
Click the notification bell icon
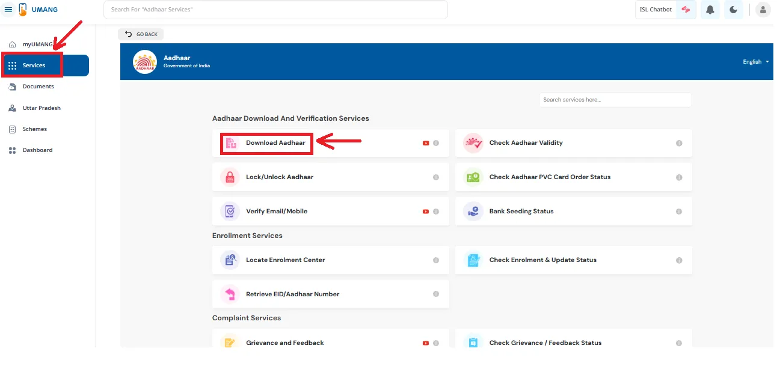[x=710, y=10]
